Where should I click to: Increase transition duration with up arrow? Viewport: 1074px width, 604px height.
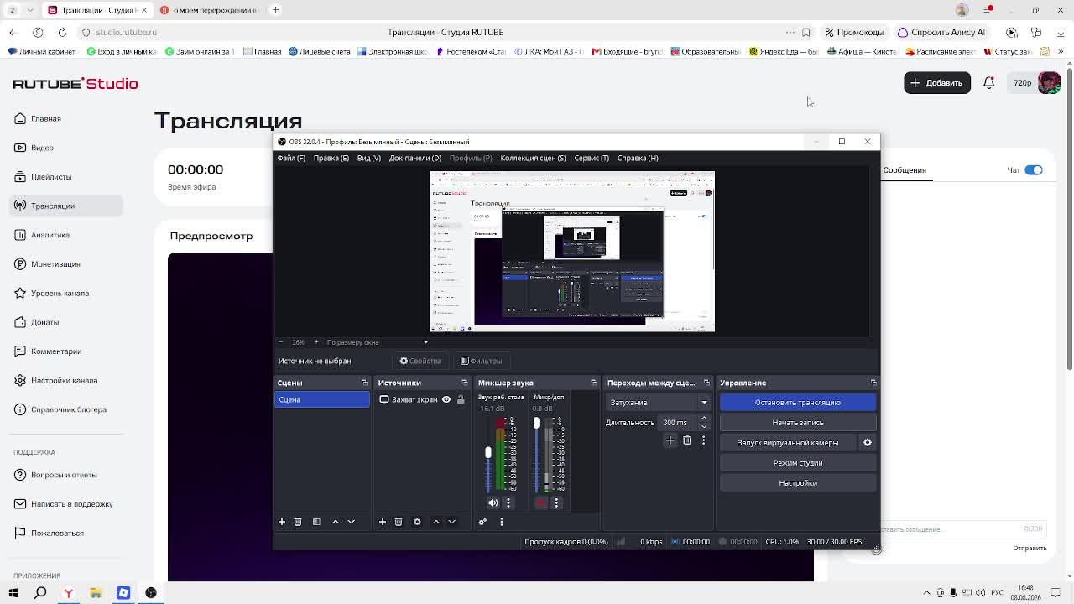tap(704, 419)
